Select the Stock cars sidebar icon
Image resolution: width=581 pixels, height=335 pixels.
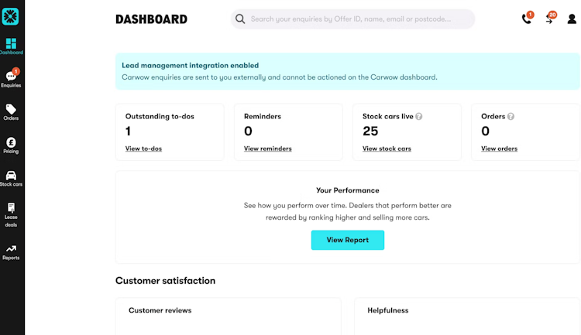[12, 179]
